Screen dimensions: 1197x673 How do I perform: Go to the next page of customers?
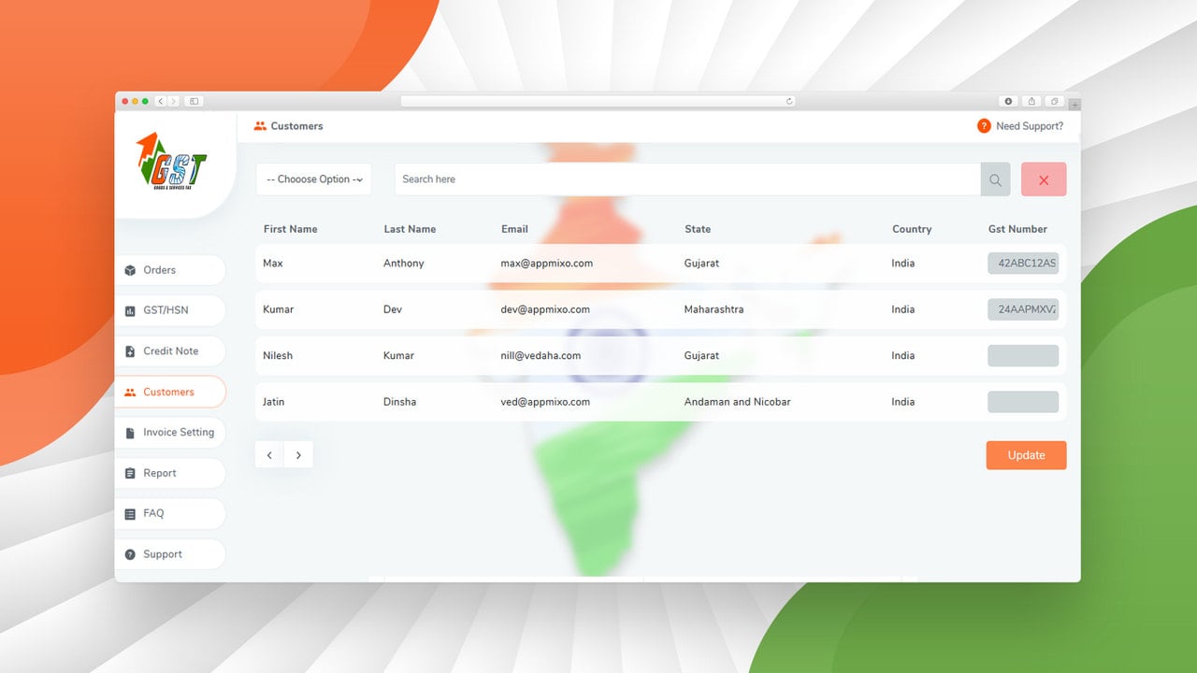click(298, 455)
